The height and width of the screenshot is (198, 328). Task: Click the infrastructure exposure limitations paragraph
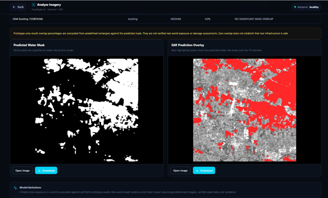point(128,192)
